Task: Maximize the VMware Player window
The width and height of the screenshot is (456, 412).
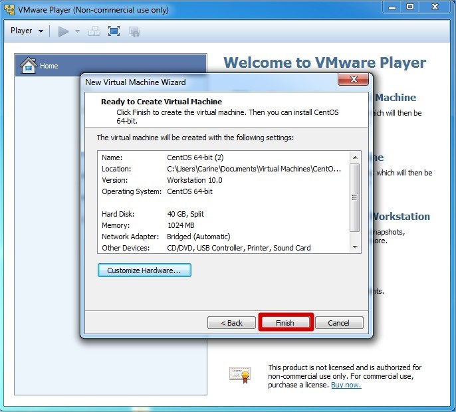Action: 410,9
